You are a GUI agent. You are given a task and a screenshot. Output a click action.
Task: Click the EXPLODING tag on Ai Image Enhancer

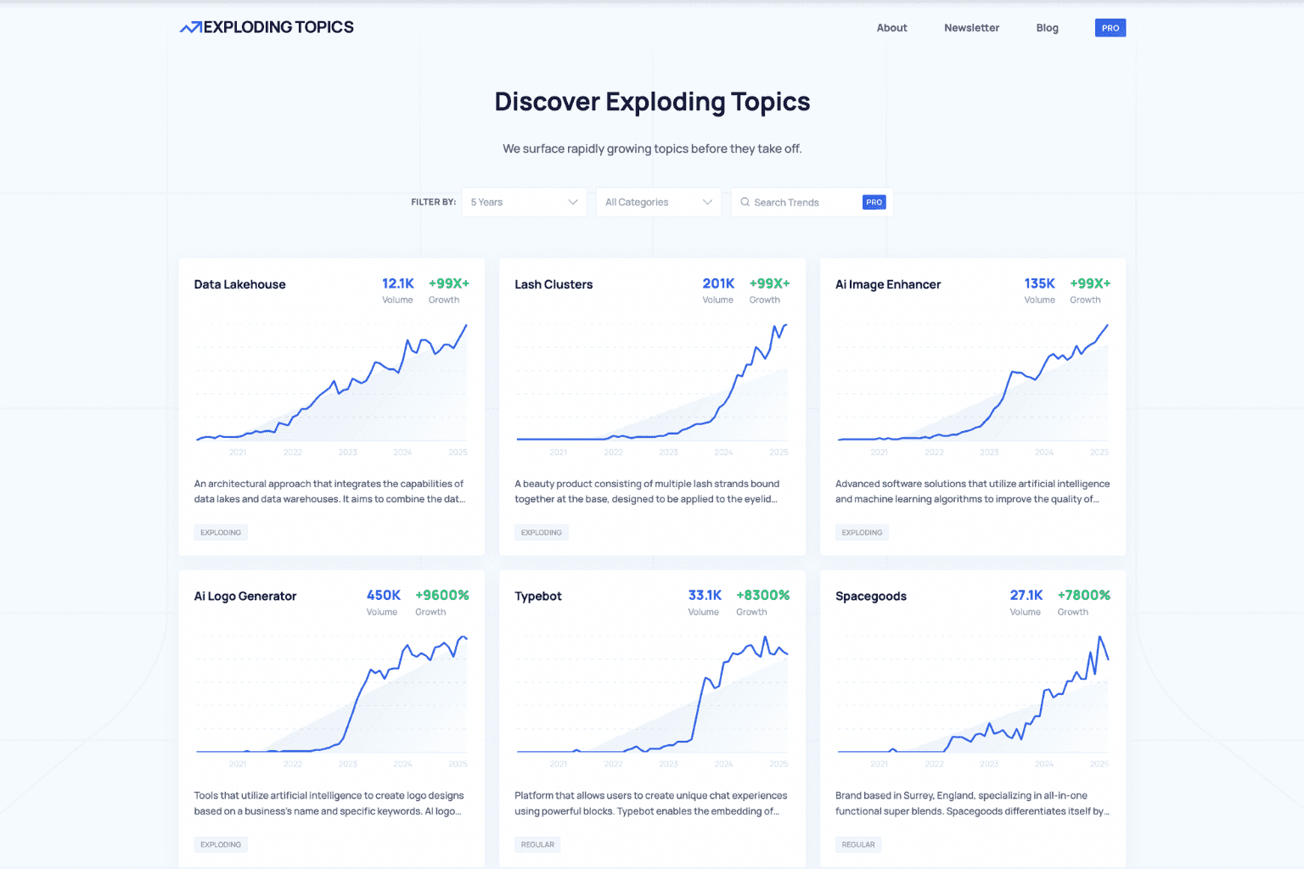click(862, 532)
